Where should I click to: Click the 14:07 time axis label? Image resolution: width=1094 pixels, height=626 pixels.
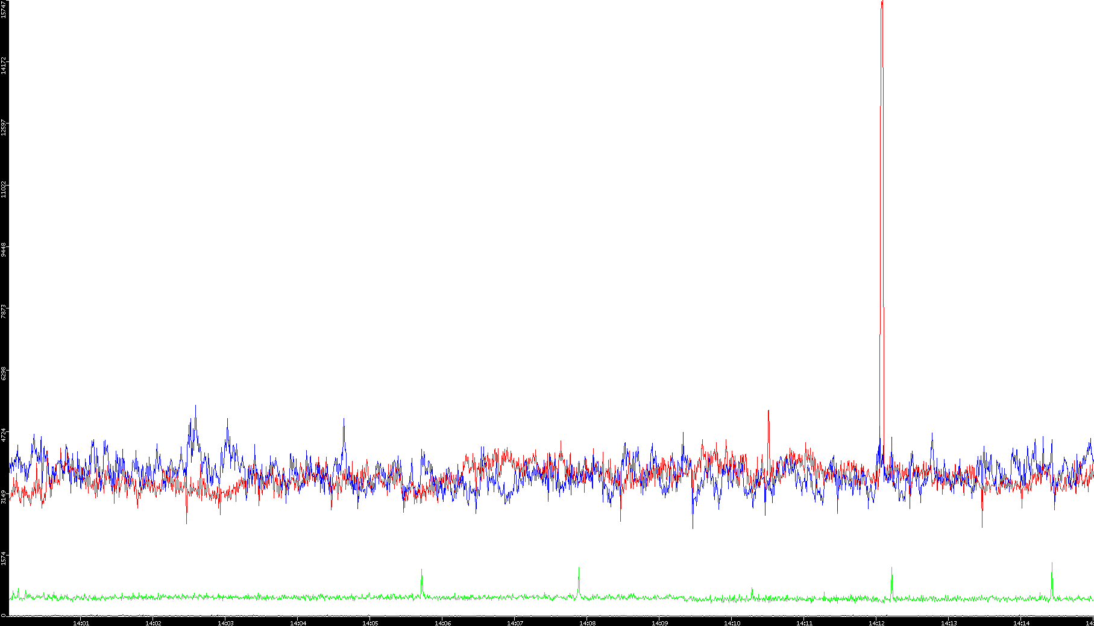[515, 623]
